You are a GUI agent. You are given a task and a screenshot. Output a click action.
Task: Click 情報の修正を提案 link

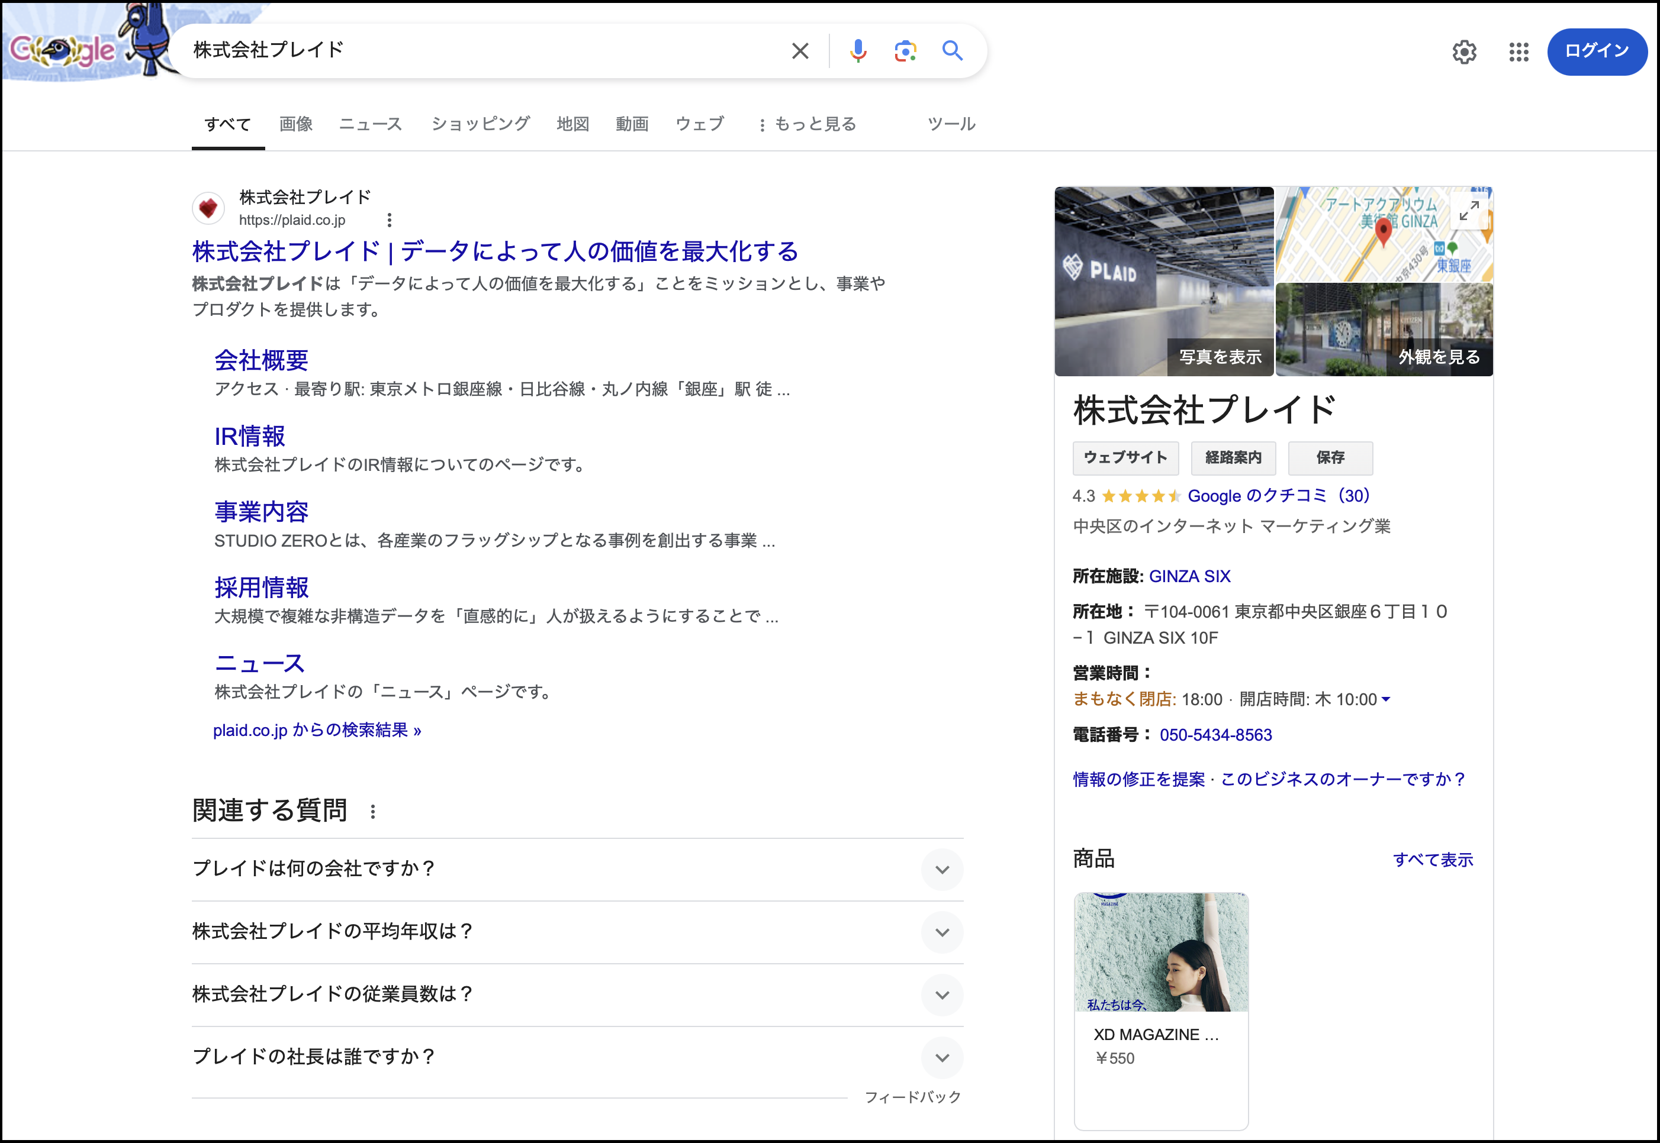tap(1139, 779)
